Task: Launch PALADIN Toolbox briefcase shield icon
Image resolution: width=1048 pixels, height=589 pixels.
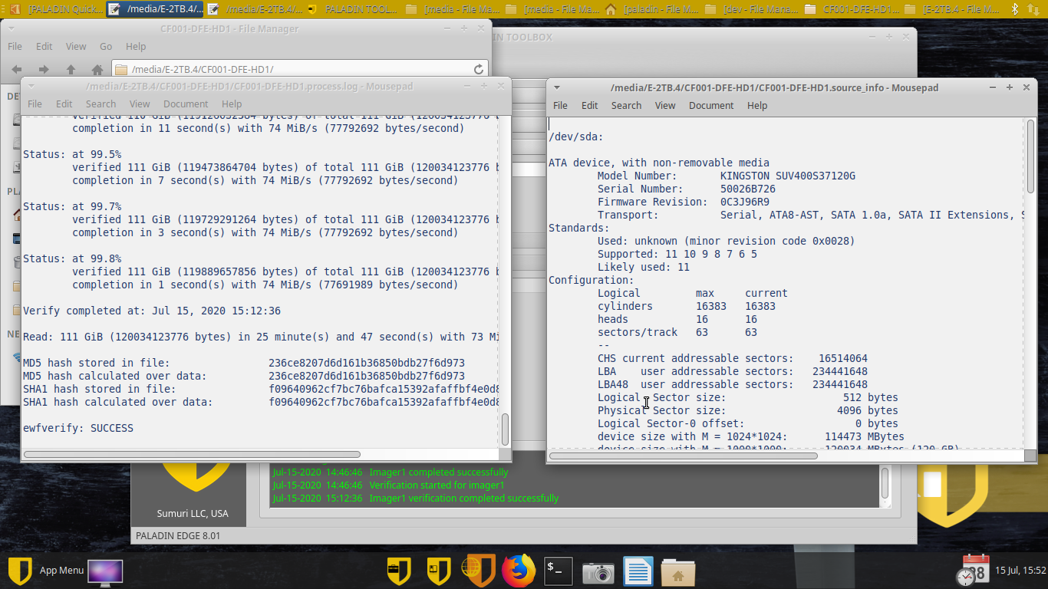Action: click(x=399, y=571)
